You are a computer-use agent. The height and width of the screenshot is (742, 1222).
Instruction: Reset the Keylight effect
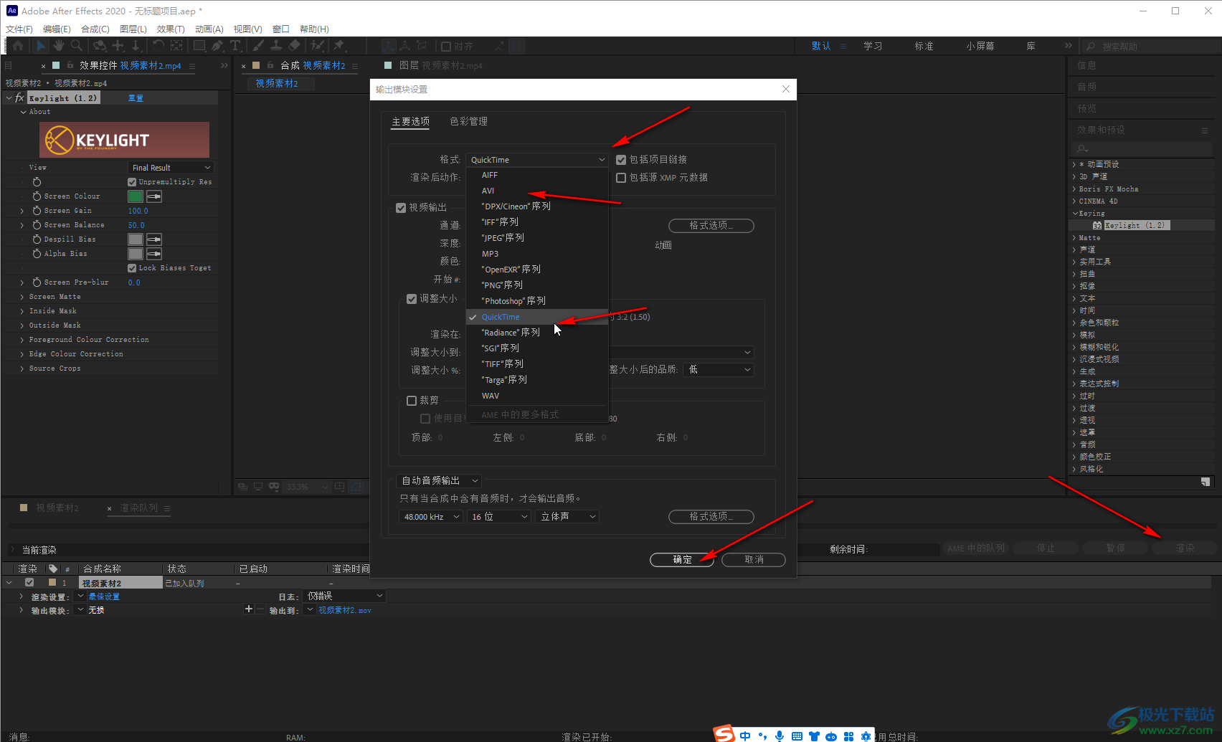136,98
